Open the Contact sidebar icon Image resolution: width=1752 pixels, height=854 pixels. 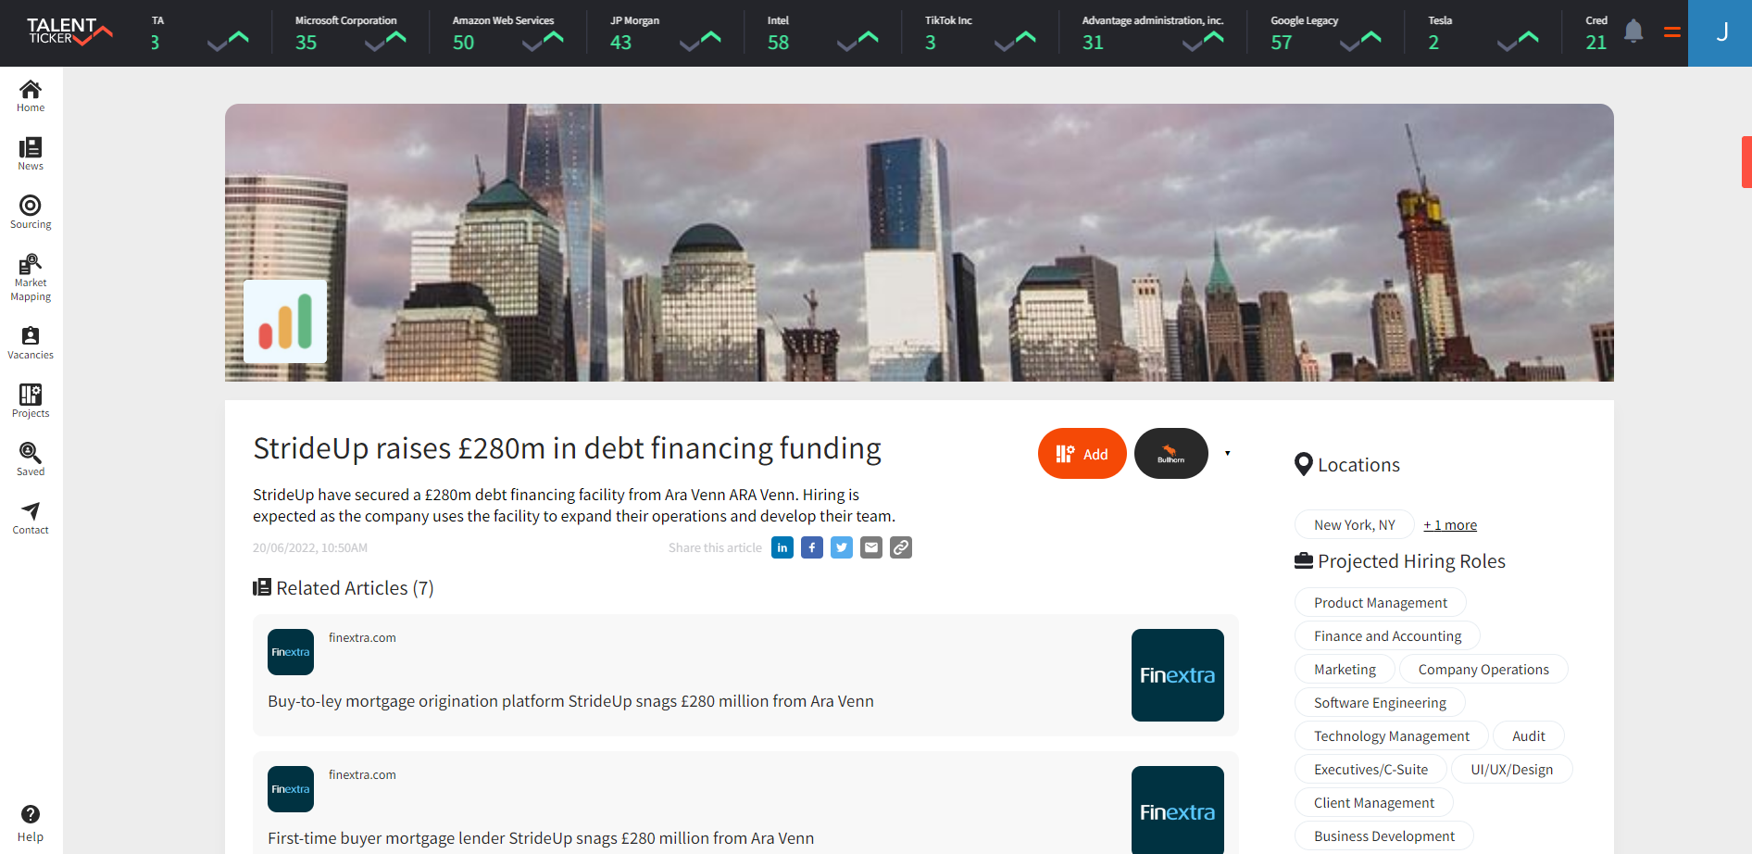31,518
